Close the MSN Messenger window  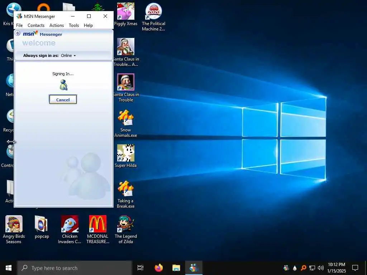[105, 16]
